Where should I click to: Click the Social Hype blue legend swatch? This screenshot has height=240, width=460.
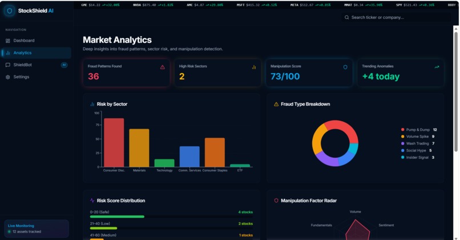[402, 150]
